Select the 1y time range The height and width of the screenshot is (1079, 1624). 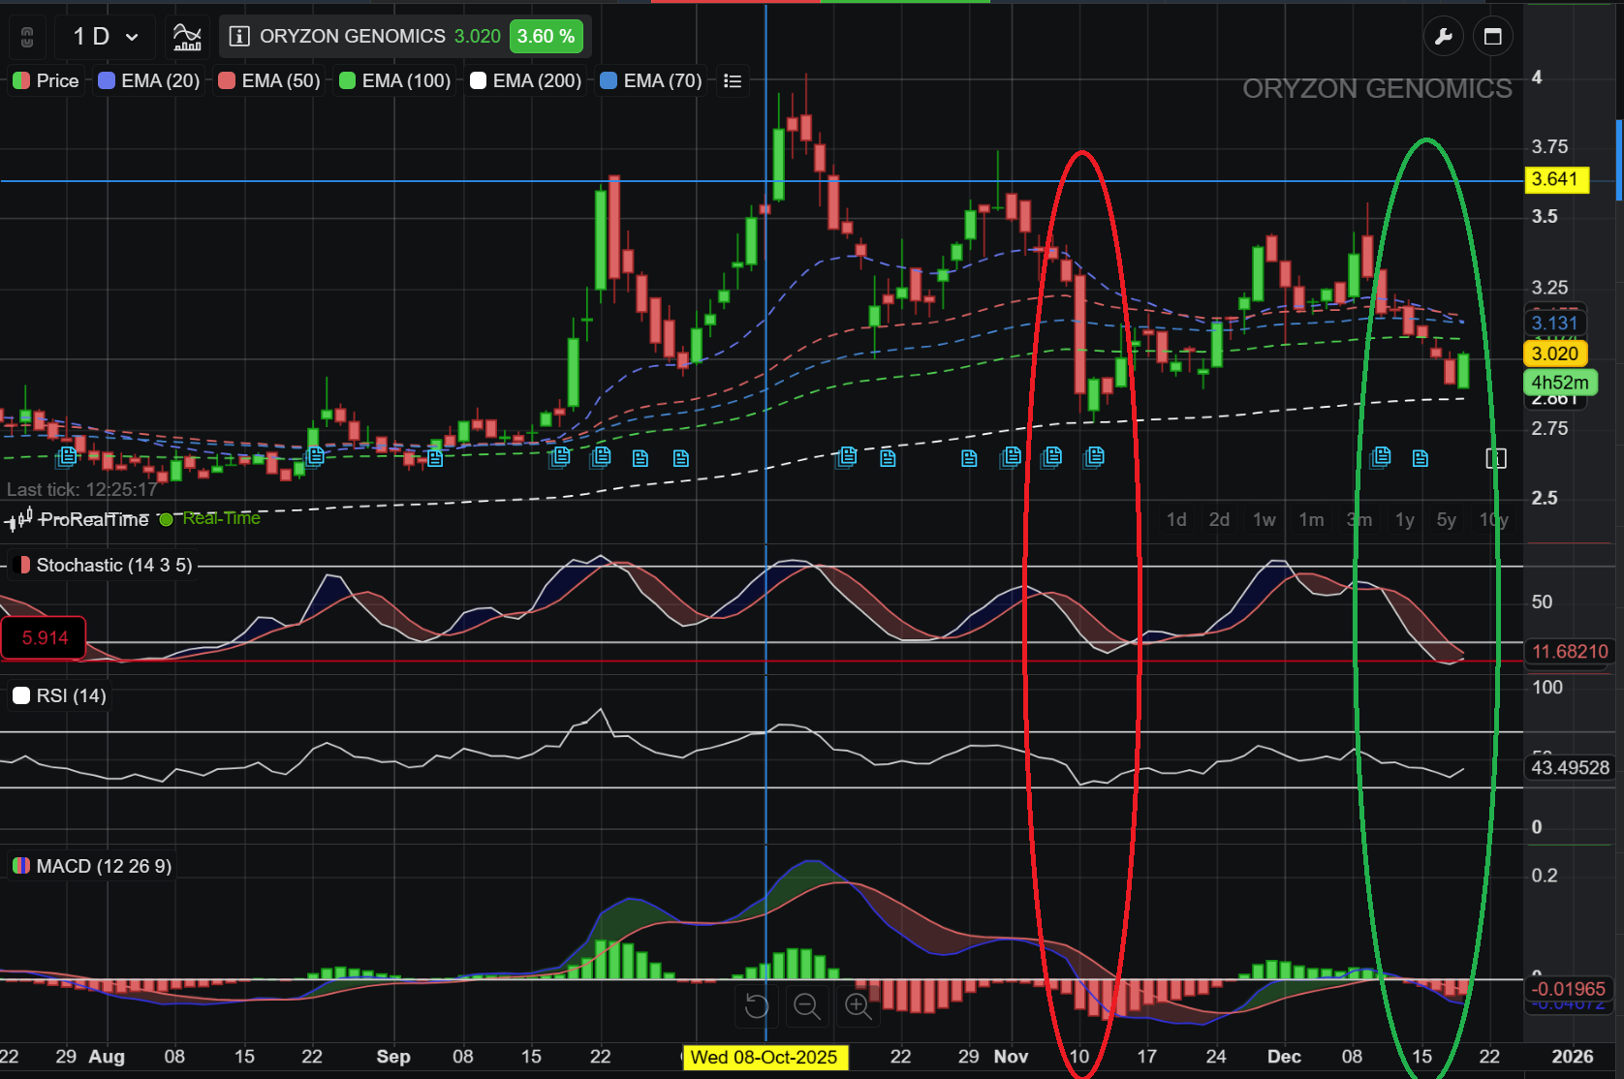[1405, 520]
